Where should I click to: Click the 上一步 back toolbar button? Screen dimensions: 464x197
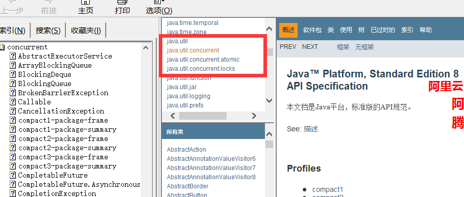pyautogui.click(x=12, y=8)
